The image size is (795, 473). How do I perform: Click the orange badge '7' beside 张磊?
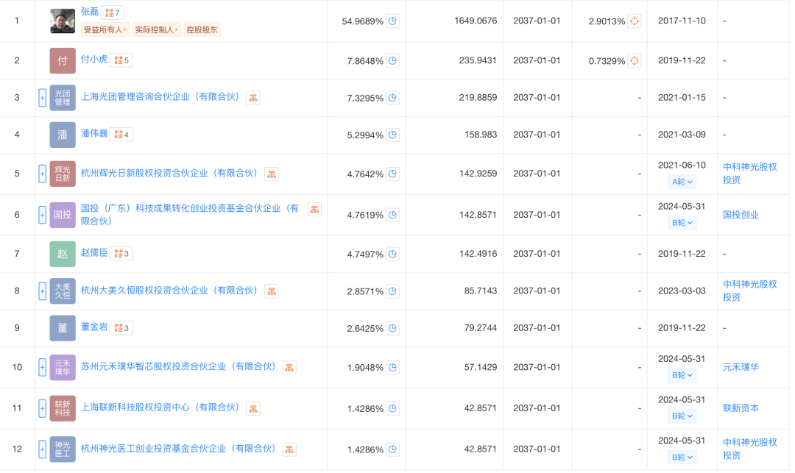[x=114, y=12]
